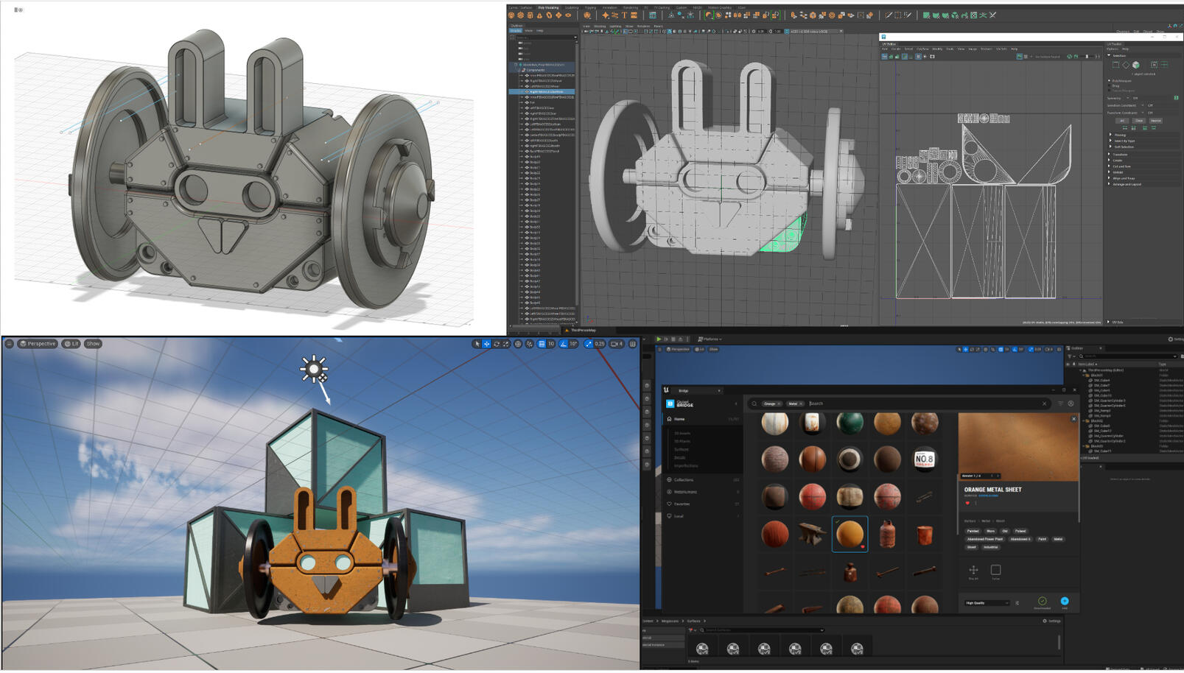This screenshot has width=1184, height=673.
Task: Close the Orange Metal Sheet preview panel
Action: 1073,419
